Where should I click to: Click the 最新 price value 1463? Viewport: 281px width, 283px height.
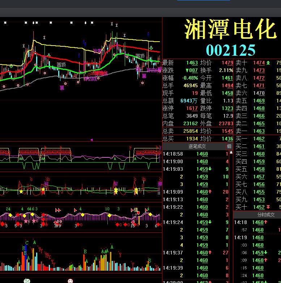coord(192,63)
